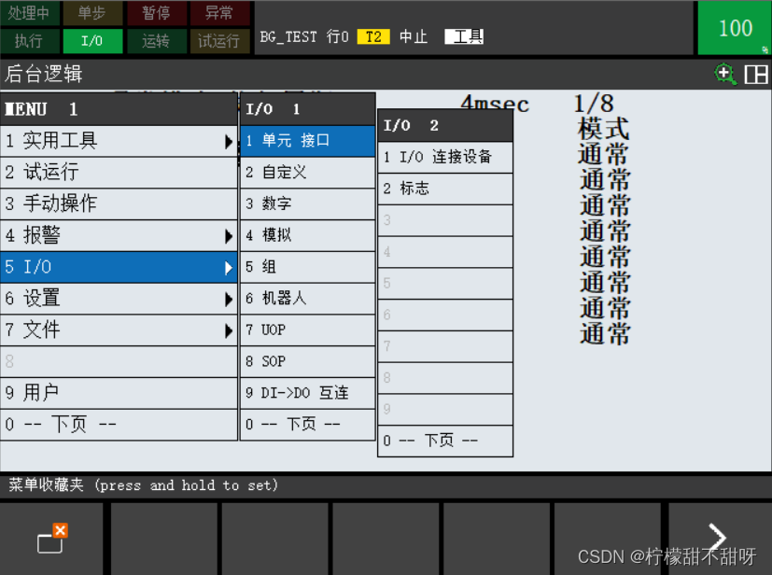Screen dimensions: 772x575
Task: Select 2 试运行 in MENU 1
Action: 119,173
